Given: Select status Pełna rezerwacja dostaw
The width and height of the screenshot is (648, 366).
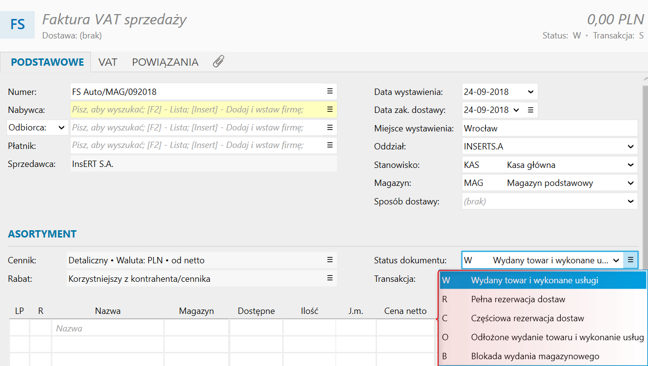Looking at the screenshot, I should (x=543, y=299).
